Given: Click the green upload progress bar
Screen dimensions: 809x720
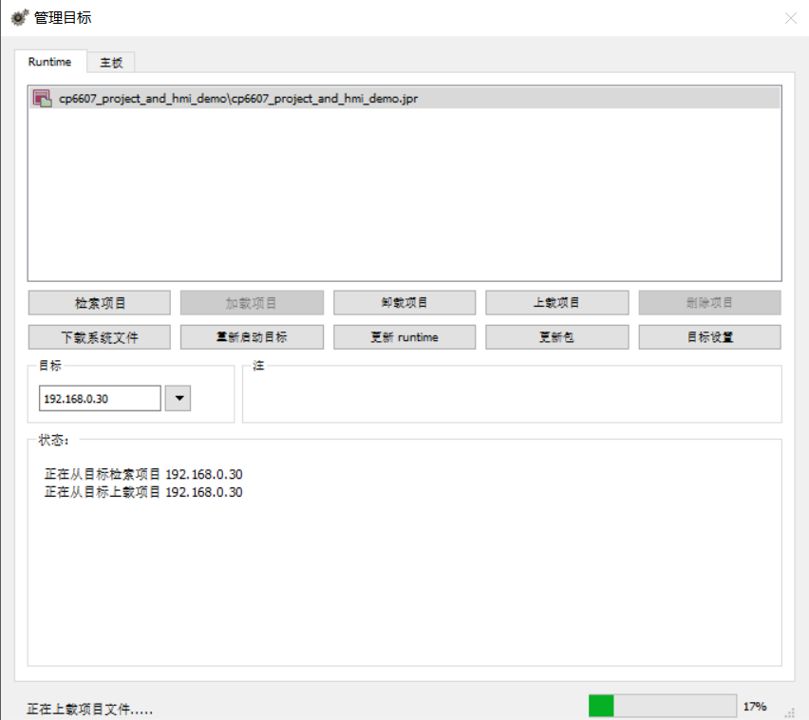Looking at the screenshot, I should (x=662, y=706).
